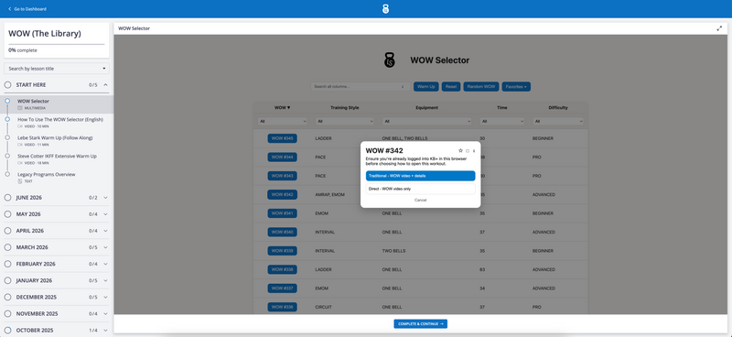This screenshot has width=732, height=337.
Task: Toggle completion circle for DECEMBER 2025 section
Action: coord(8,298)
